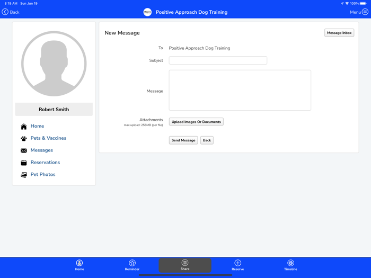
Task: Click the Message Inbox button
Action: tap(339, 33)
